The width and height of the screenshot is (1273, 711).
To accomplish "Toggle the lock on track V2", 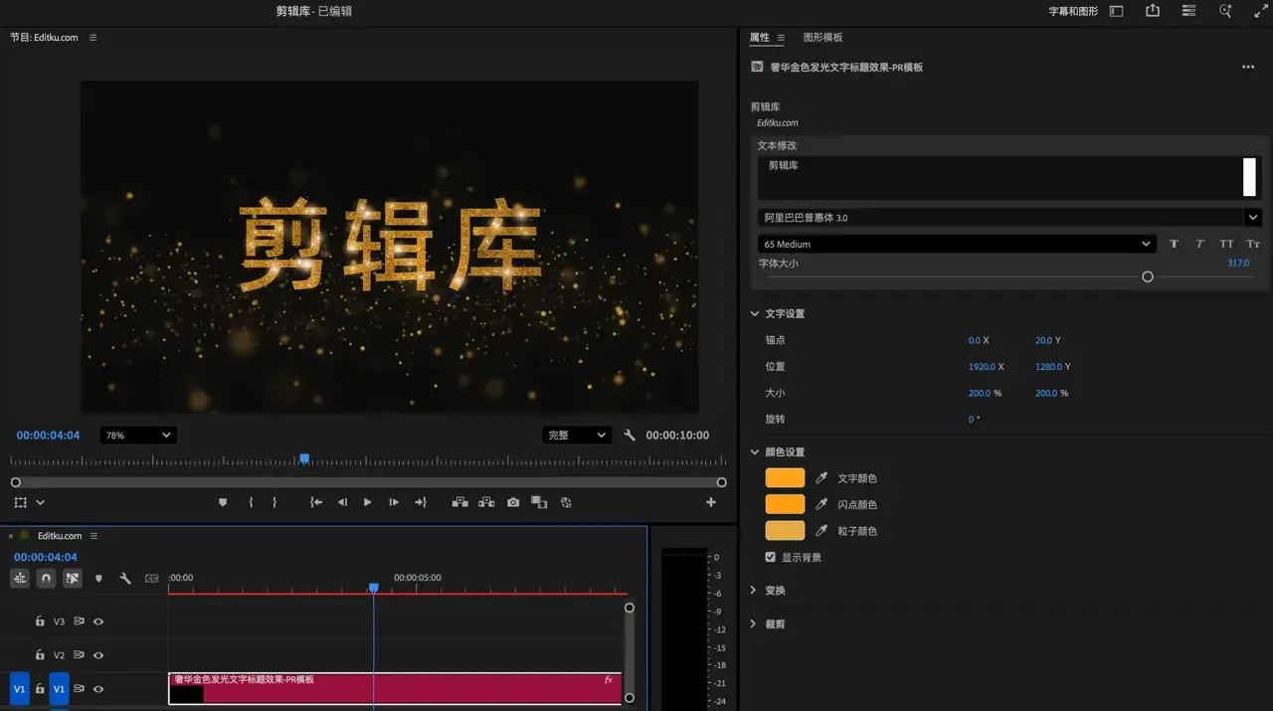I will 40,655.
